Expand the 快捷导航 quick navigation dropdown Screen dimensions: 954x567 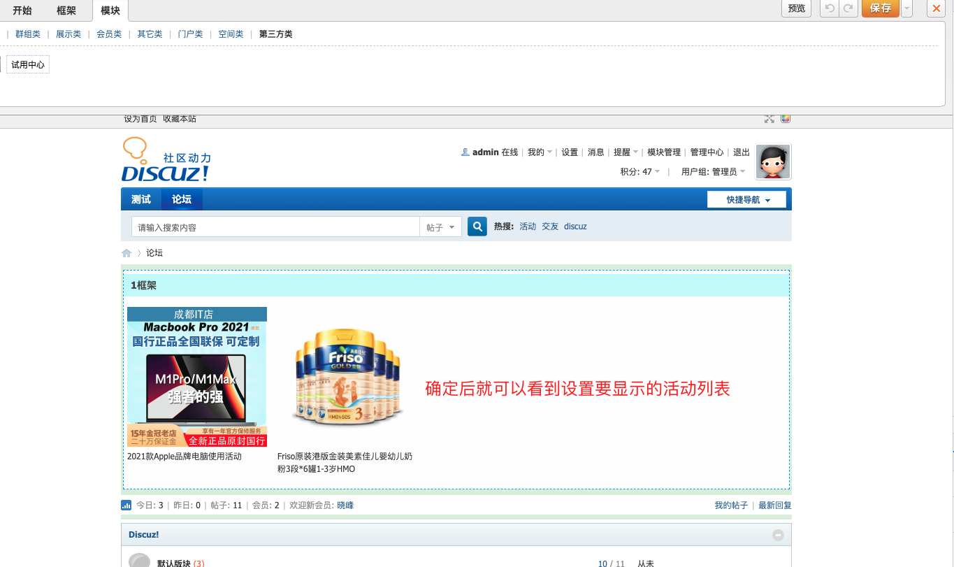tap(747, 200)
